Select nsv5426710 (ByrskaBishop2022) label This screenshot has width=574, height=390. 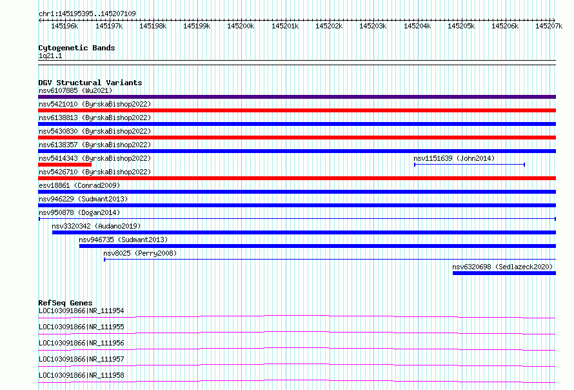coord(95,172)
